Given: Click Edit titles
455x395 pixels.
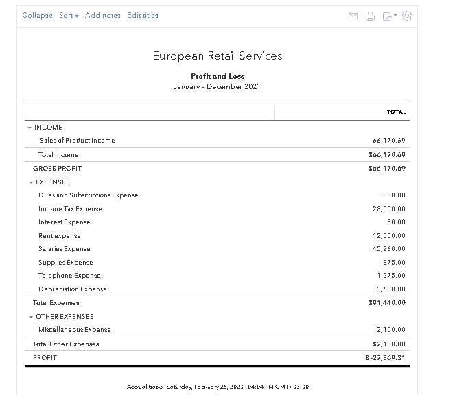Looking at the screenshot, I should [x=143, y=16].
